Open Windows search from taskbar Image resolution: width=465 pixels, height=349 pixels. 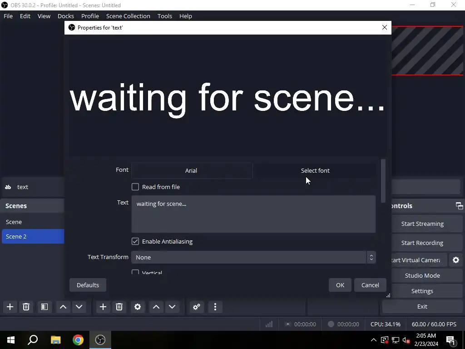click(33, 340)
